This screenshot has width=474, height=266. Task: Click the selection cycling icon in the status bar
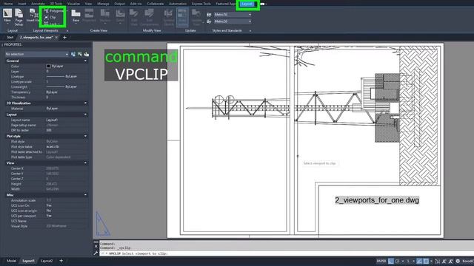coord(438,261)
